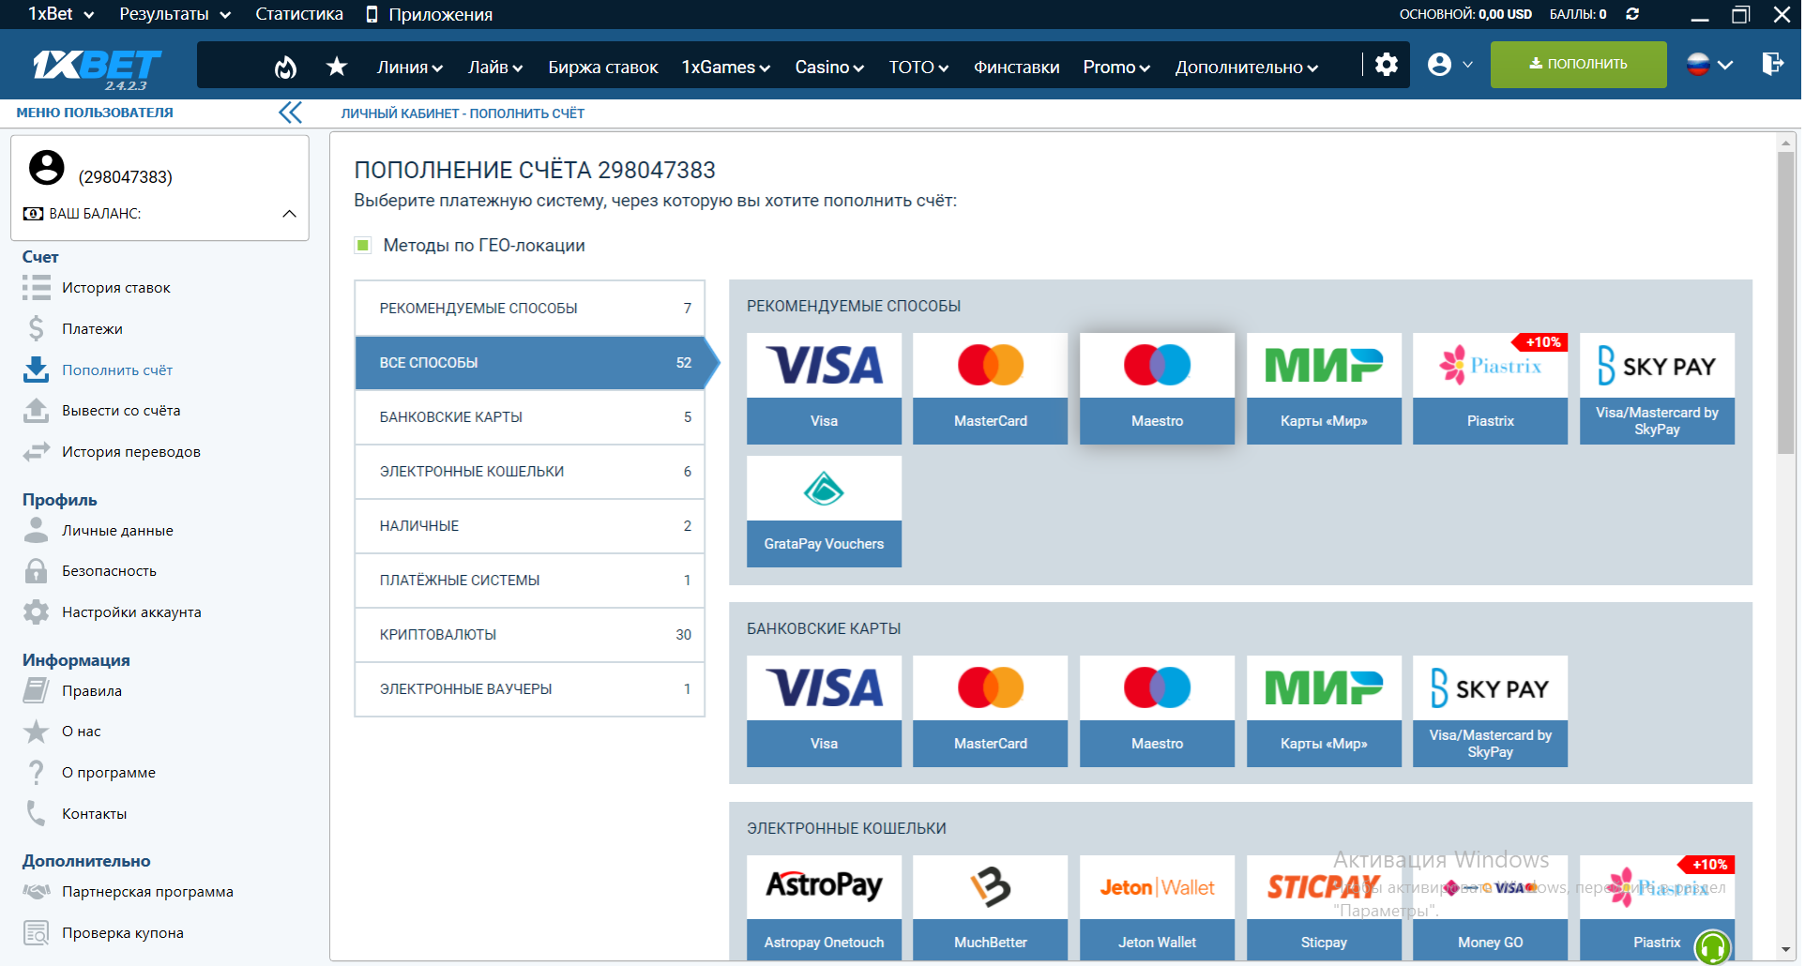
Task: Open favorites with the star icon
Action: point(337,67)
